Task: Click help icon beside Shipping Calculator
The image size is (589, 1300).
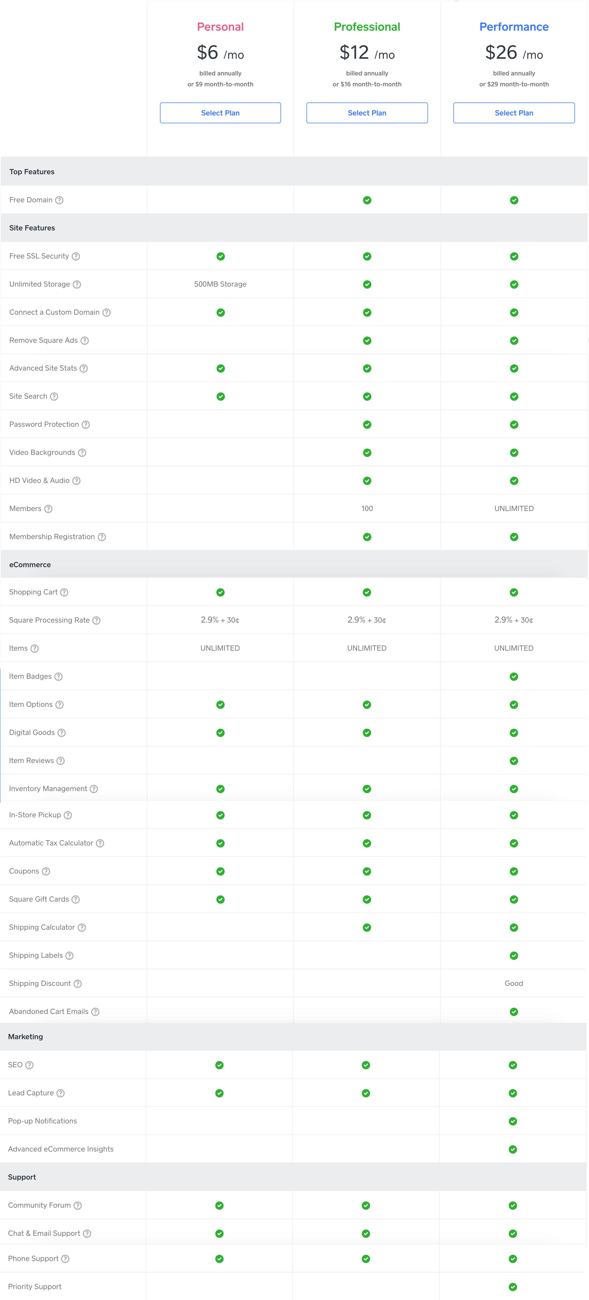Action: coord(82,928)
